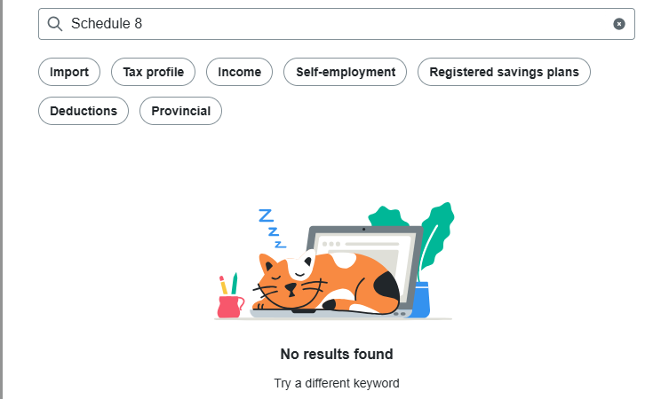The width and height of the screenshot is (645, 399).
Task: Click the 'Try a different keyword' text
Action: point(337,384)
